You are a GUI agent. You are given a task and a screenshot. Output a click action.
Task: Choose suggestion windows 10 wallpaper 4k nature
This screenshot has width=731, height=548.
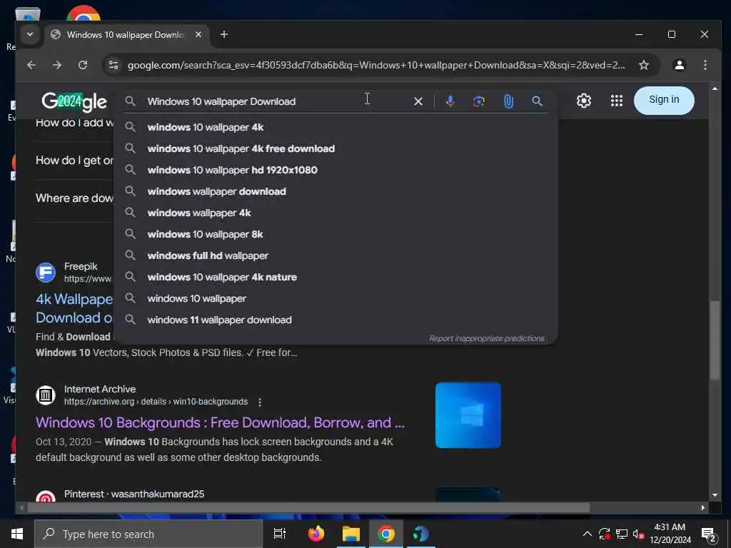coord(336,278)
